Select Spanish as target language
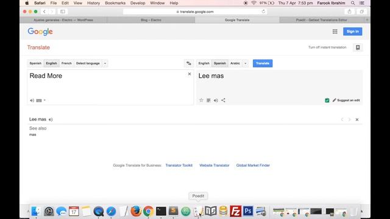 pos(220,63)
